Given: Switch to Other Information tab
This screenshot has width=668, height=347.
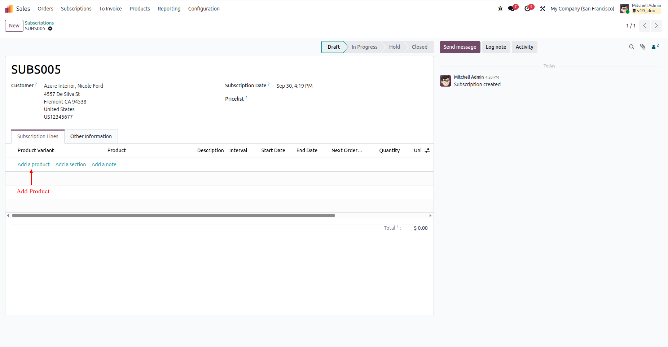Looking at the screenshot, I should 91,136.
